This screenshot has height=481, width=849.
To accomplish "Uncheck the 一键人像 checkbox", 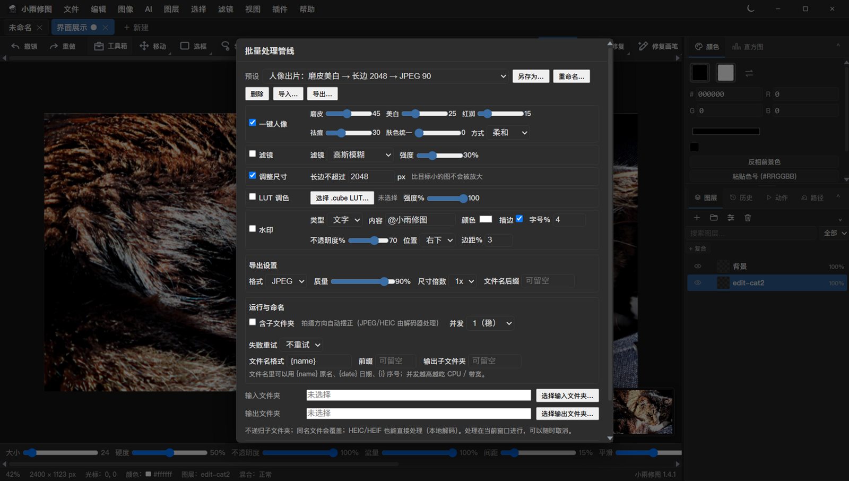I will (253, 123).
